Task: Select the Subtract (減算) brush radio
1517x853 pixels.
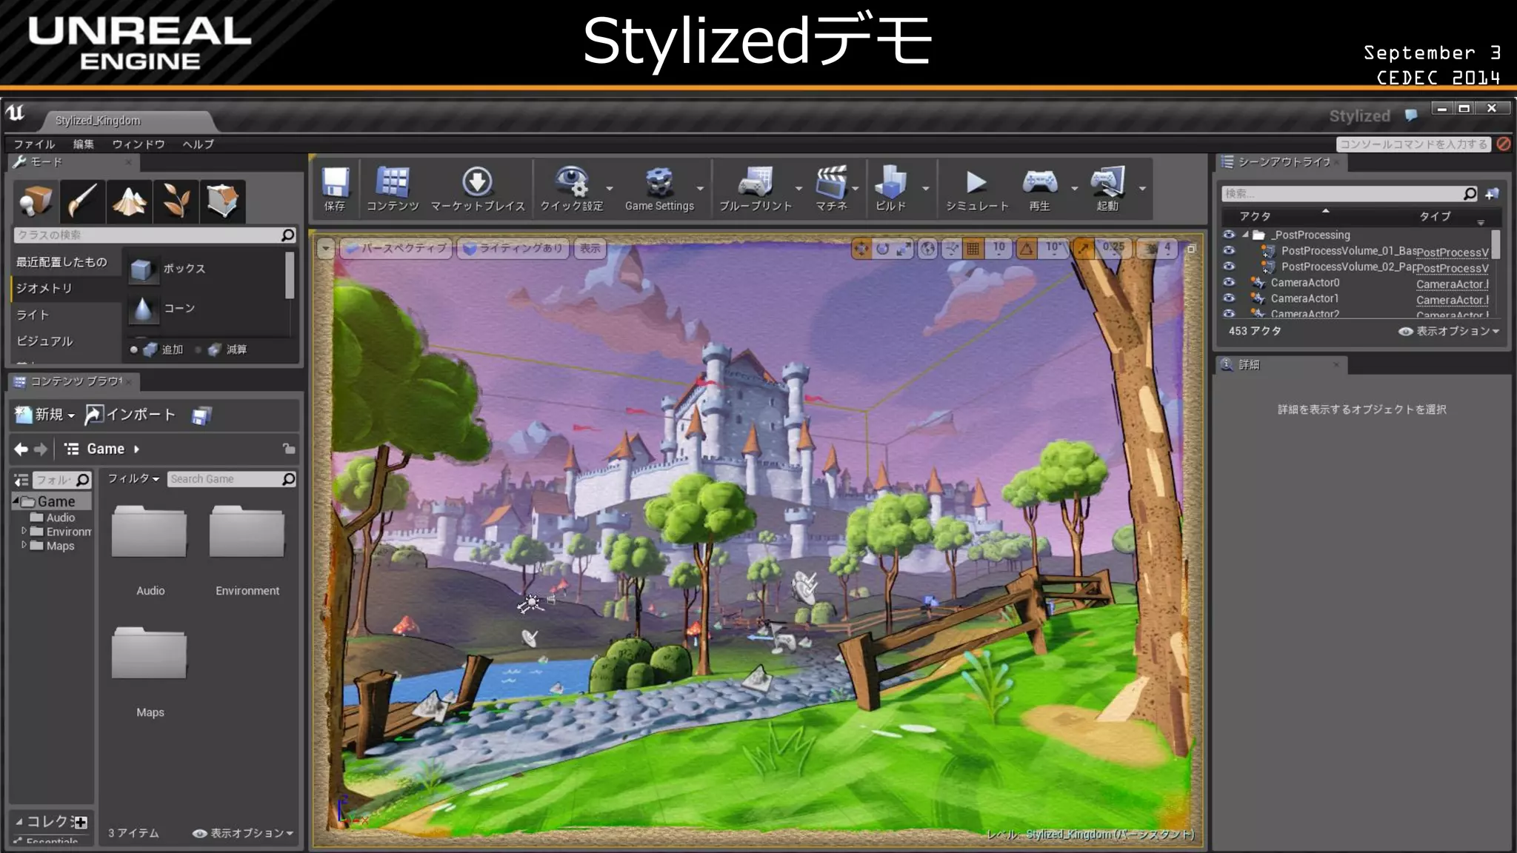Action: [x=199, y=349]
